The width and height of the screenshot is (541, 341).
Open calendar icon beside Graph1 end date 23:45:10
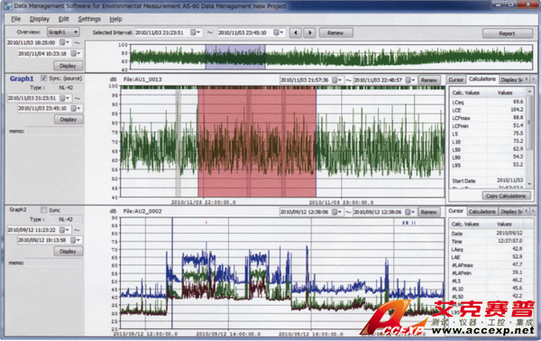click(x=74, y=108)
